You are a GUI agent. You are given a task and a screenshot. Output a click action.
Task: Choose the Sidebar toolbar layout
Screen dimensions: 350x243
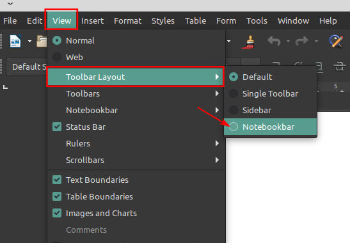coord(270,110)
